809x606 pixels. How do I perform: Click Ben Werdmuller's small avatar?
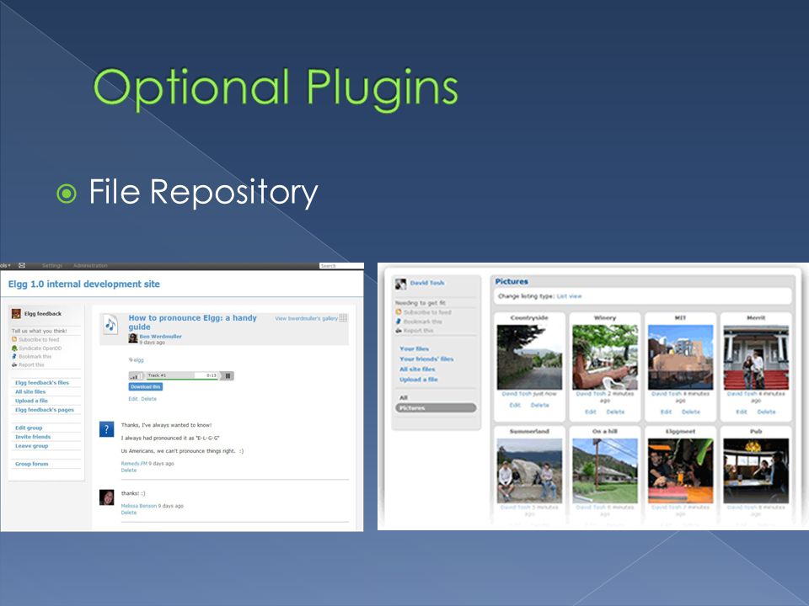[132, 338]
